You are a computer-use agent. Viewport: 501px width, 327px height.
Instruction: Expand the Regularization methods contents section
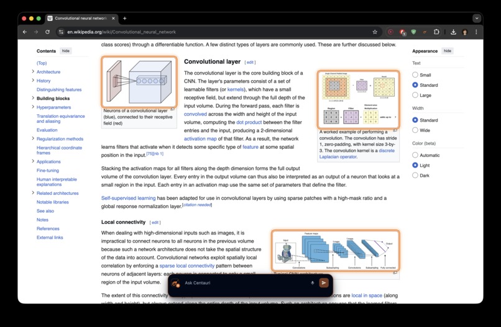pyautogui.click(x=33, y=138)
